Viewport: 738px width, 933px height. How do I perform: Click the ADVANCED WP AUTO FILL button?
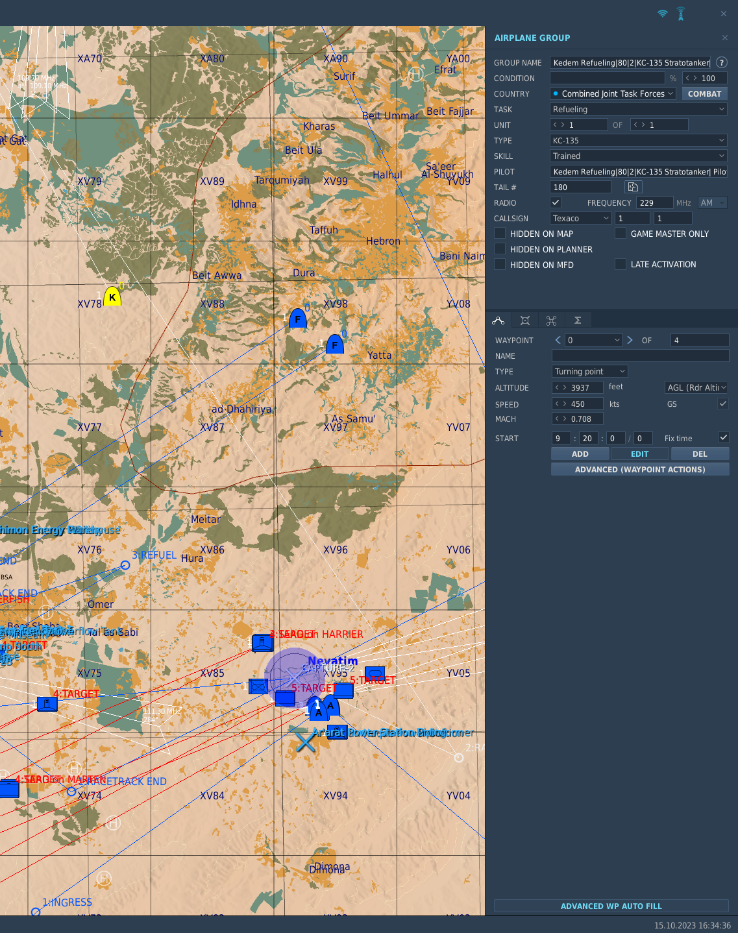click(x=611, y=906)
